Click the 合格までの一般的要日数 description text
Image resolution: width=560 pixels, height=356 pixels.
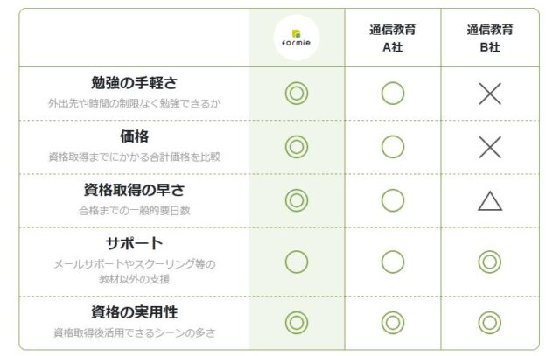click(x=134, y=211)
